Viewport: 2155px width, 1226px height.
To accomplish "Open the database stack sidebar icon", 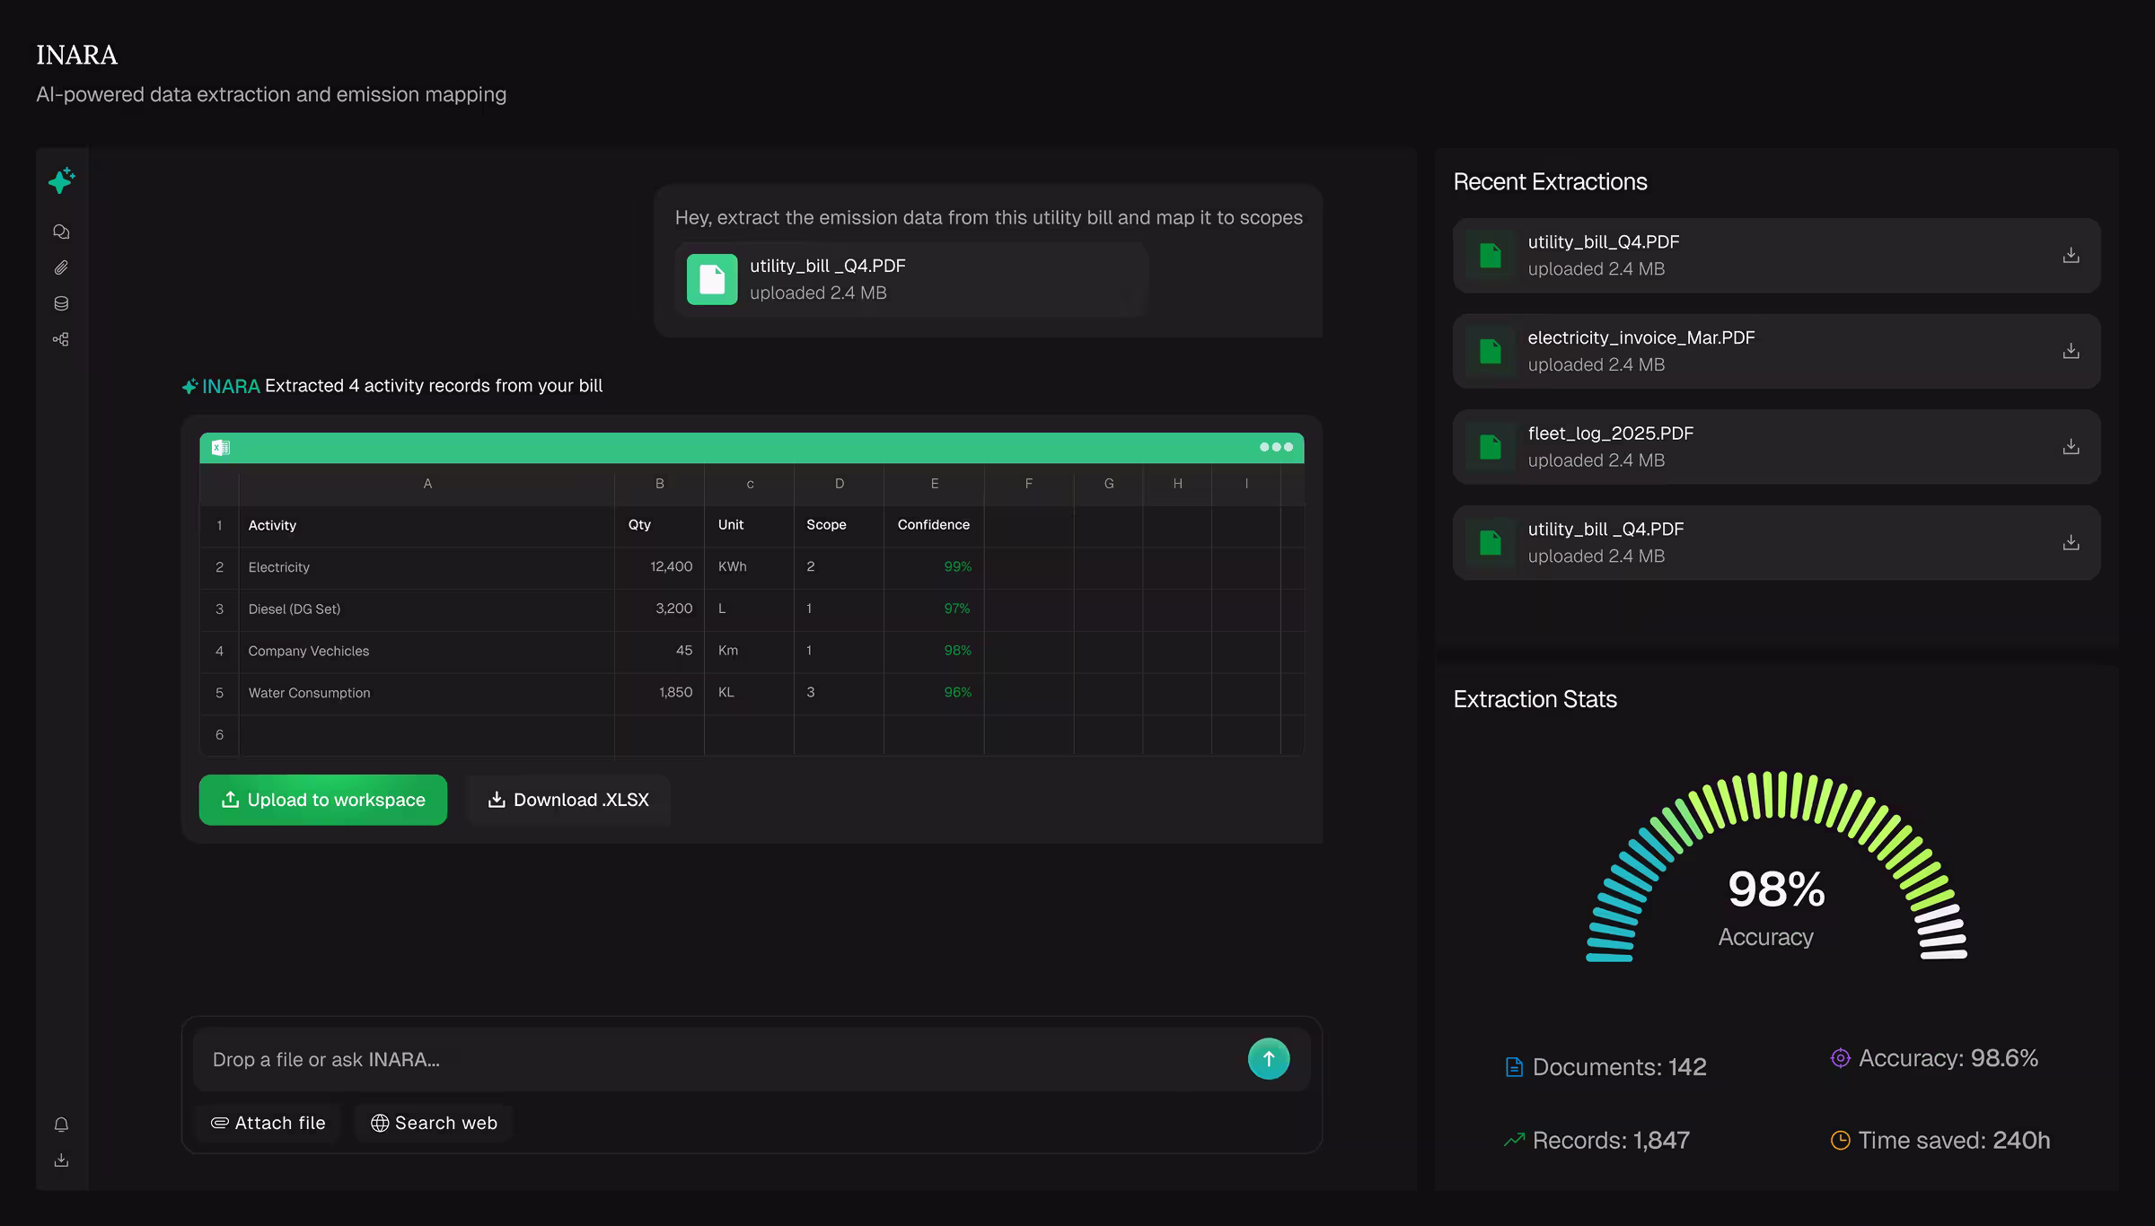I will pyautogui.click(x=61, y=303).
